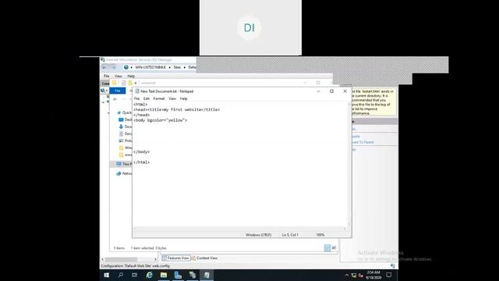Select Downloads in Explorer navigation pane
This screenshot has width=499, height=281.
tap(125, 126)
